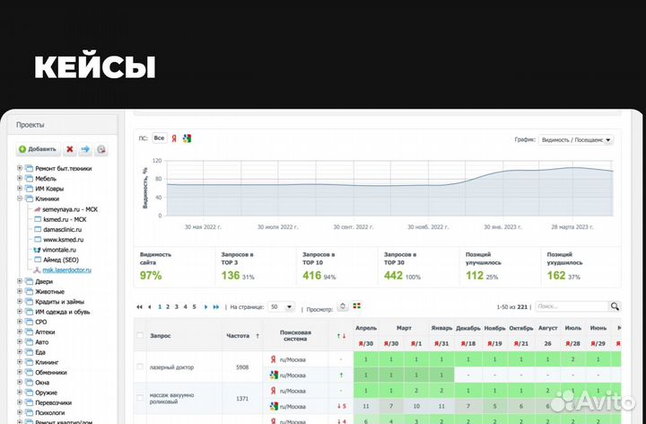Check the массаж вакуумно роликовый row checkbox
Viewport: 646px width, 424px height.
click(139, 397)
